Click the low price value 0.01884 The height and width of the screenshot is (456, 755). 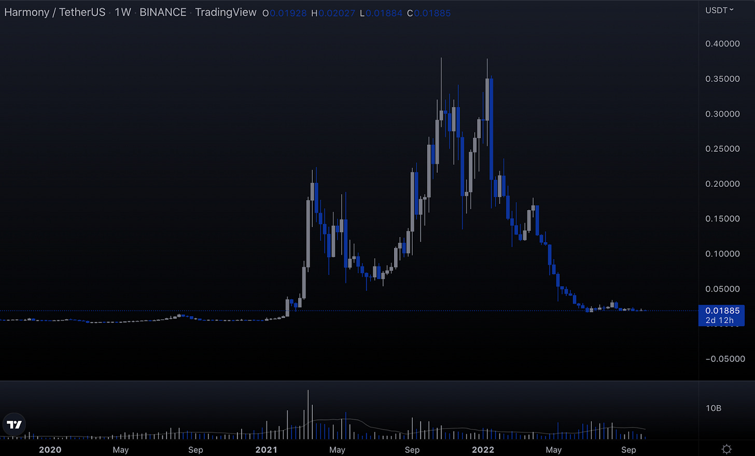(384, 13)
